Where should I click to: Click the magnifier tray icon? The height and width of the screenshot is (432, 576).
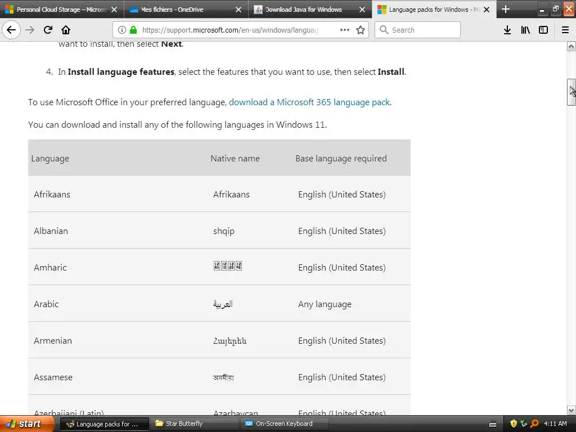(534, 424)
